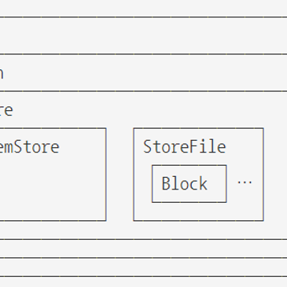This screenshot has width=287, height=287.
Task: Click empty space right of StoreFile label inside its box
Action: 245,147
